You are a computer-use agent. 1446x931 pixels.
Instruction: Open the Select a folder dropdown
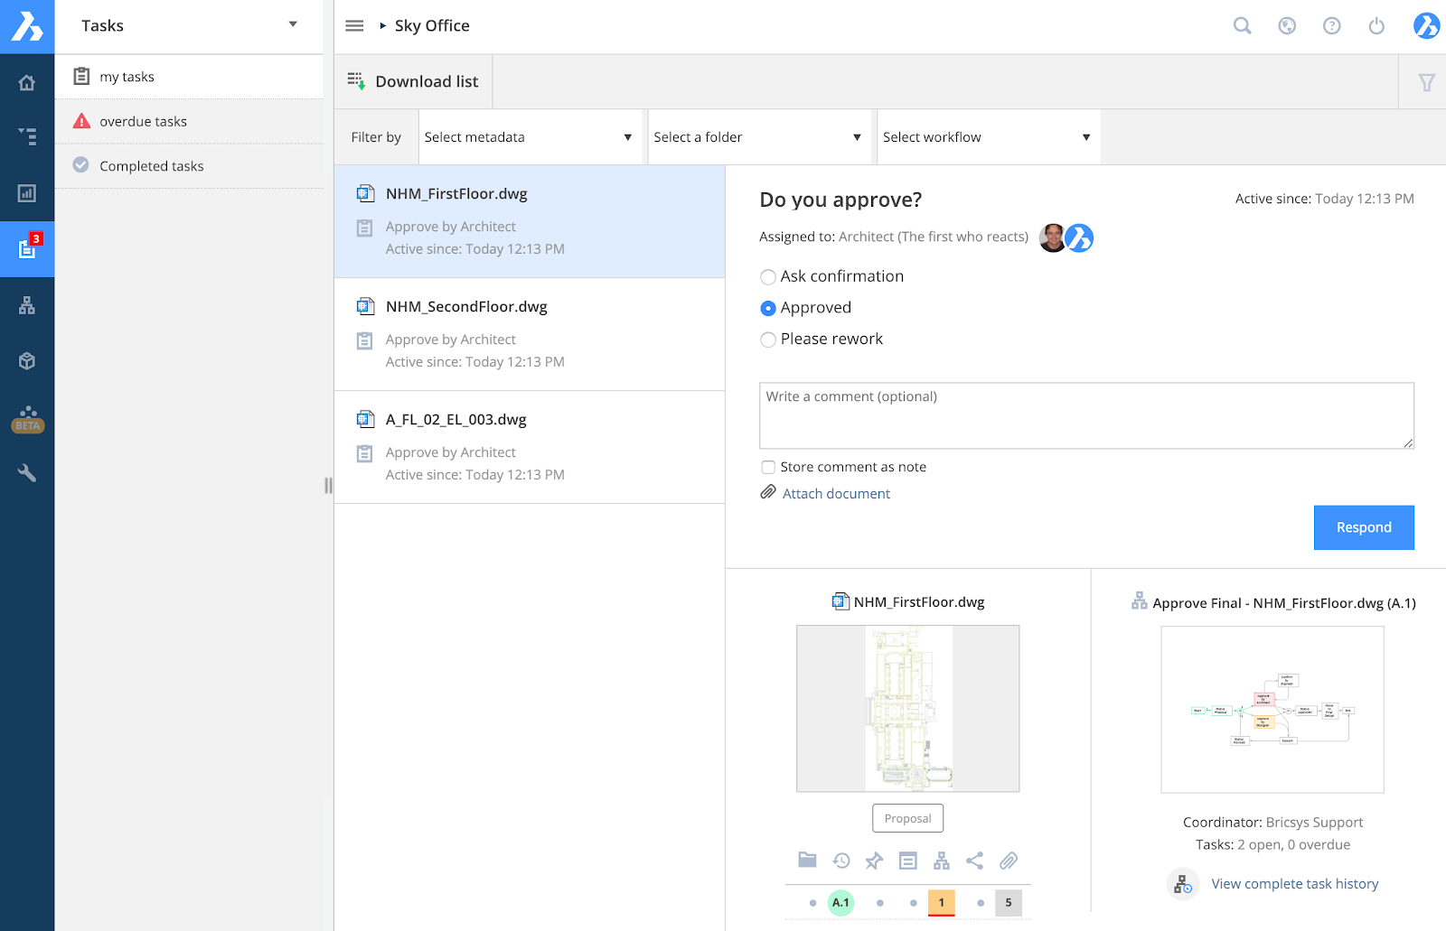759,137
